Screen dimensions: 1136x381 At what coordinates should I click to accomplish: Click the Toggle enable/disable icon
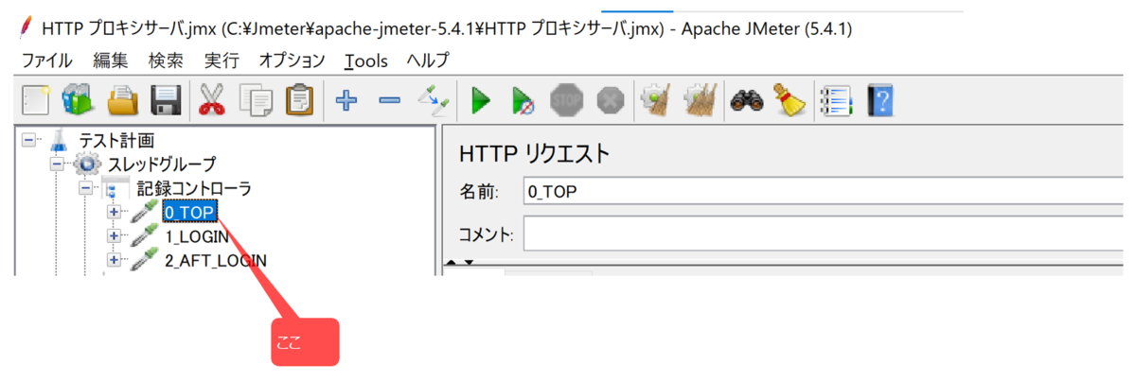433,99
